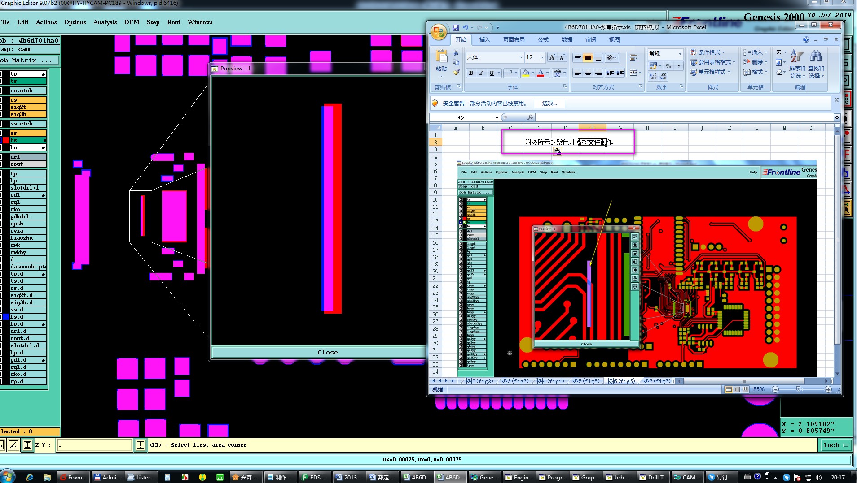Screen dimensions: 857x483
Task: Expand Excel name box dropdown
Action: (497, 118)
